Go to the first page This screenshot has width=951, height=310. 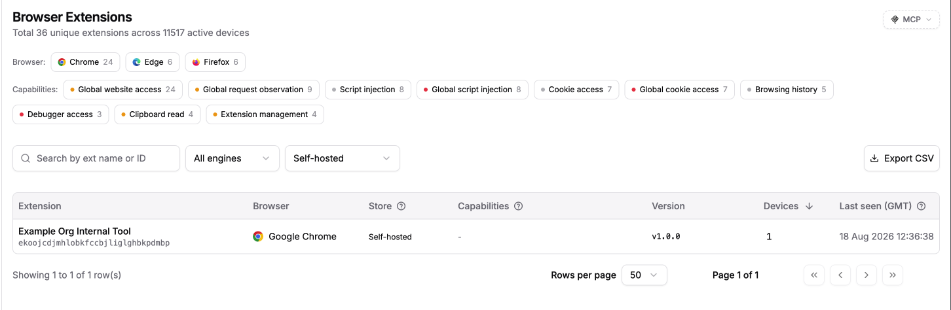click(814, 275)
